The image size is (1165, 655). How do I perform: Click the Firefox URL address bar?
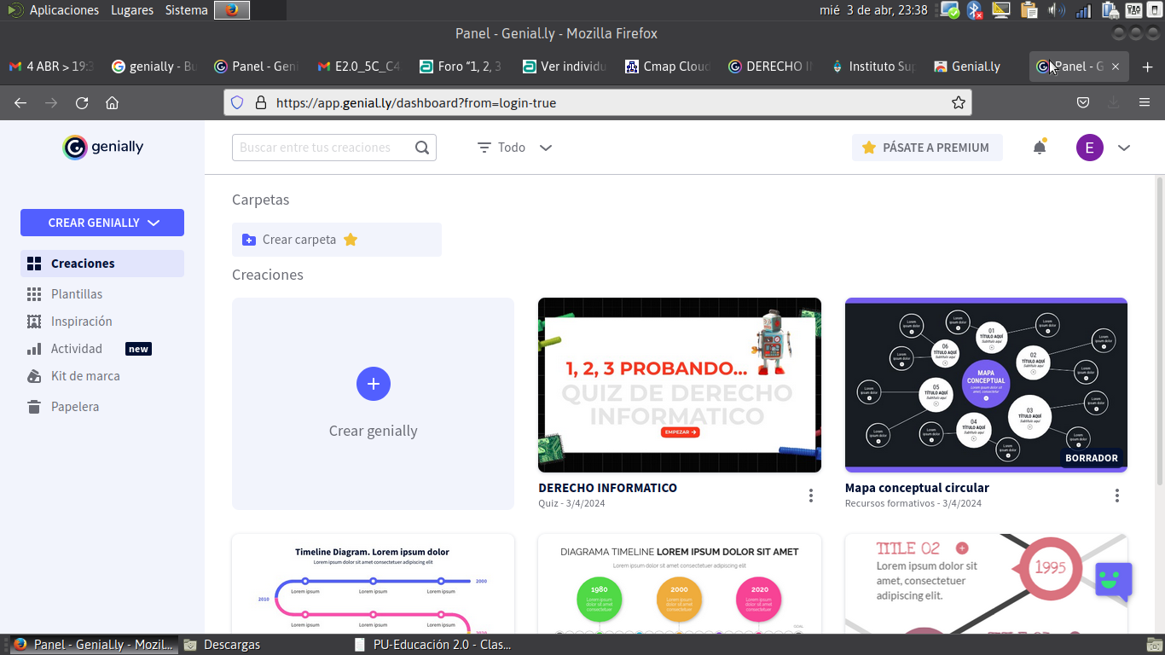click(x=597, y=102)
